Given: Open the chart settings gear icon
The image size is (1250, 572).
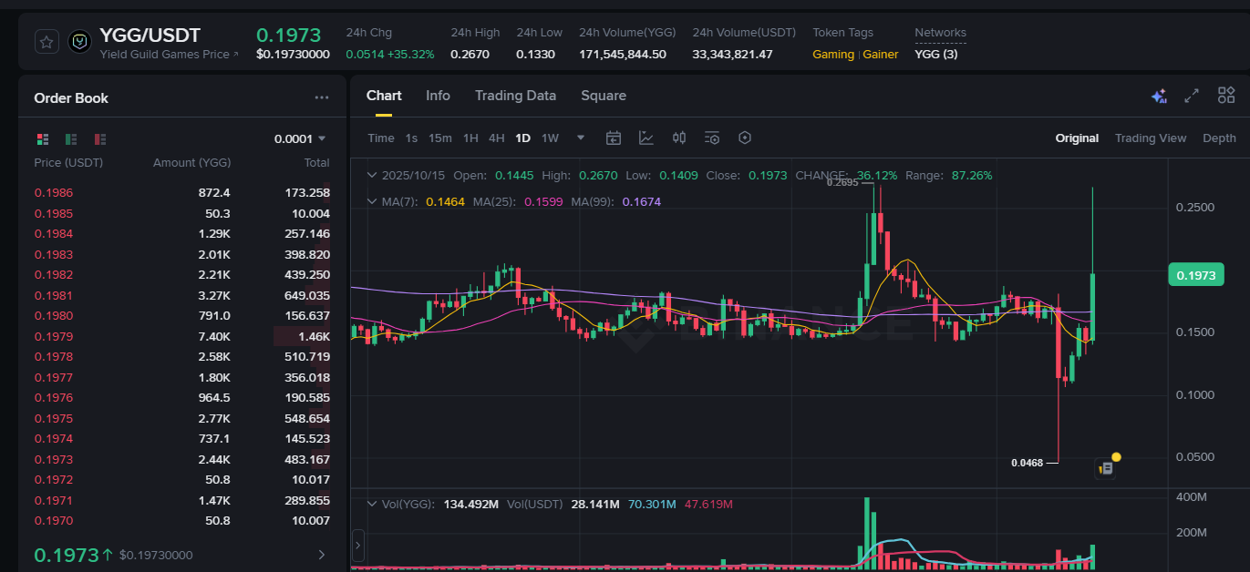Looking at the screenshot, I should (745, 138).
